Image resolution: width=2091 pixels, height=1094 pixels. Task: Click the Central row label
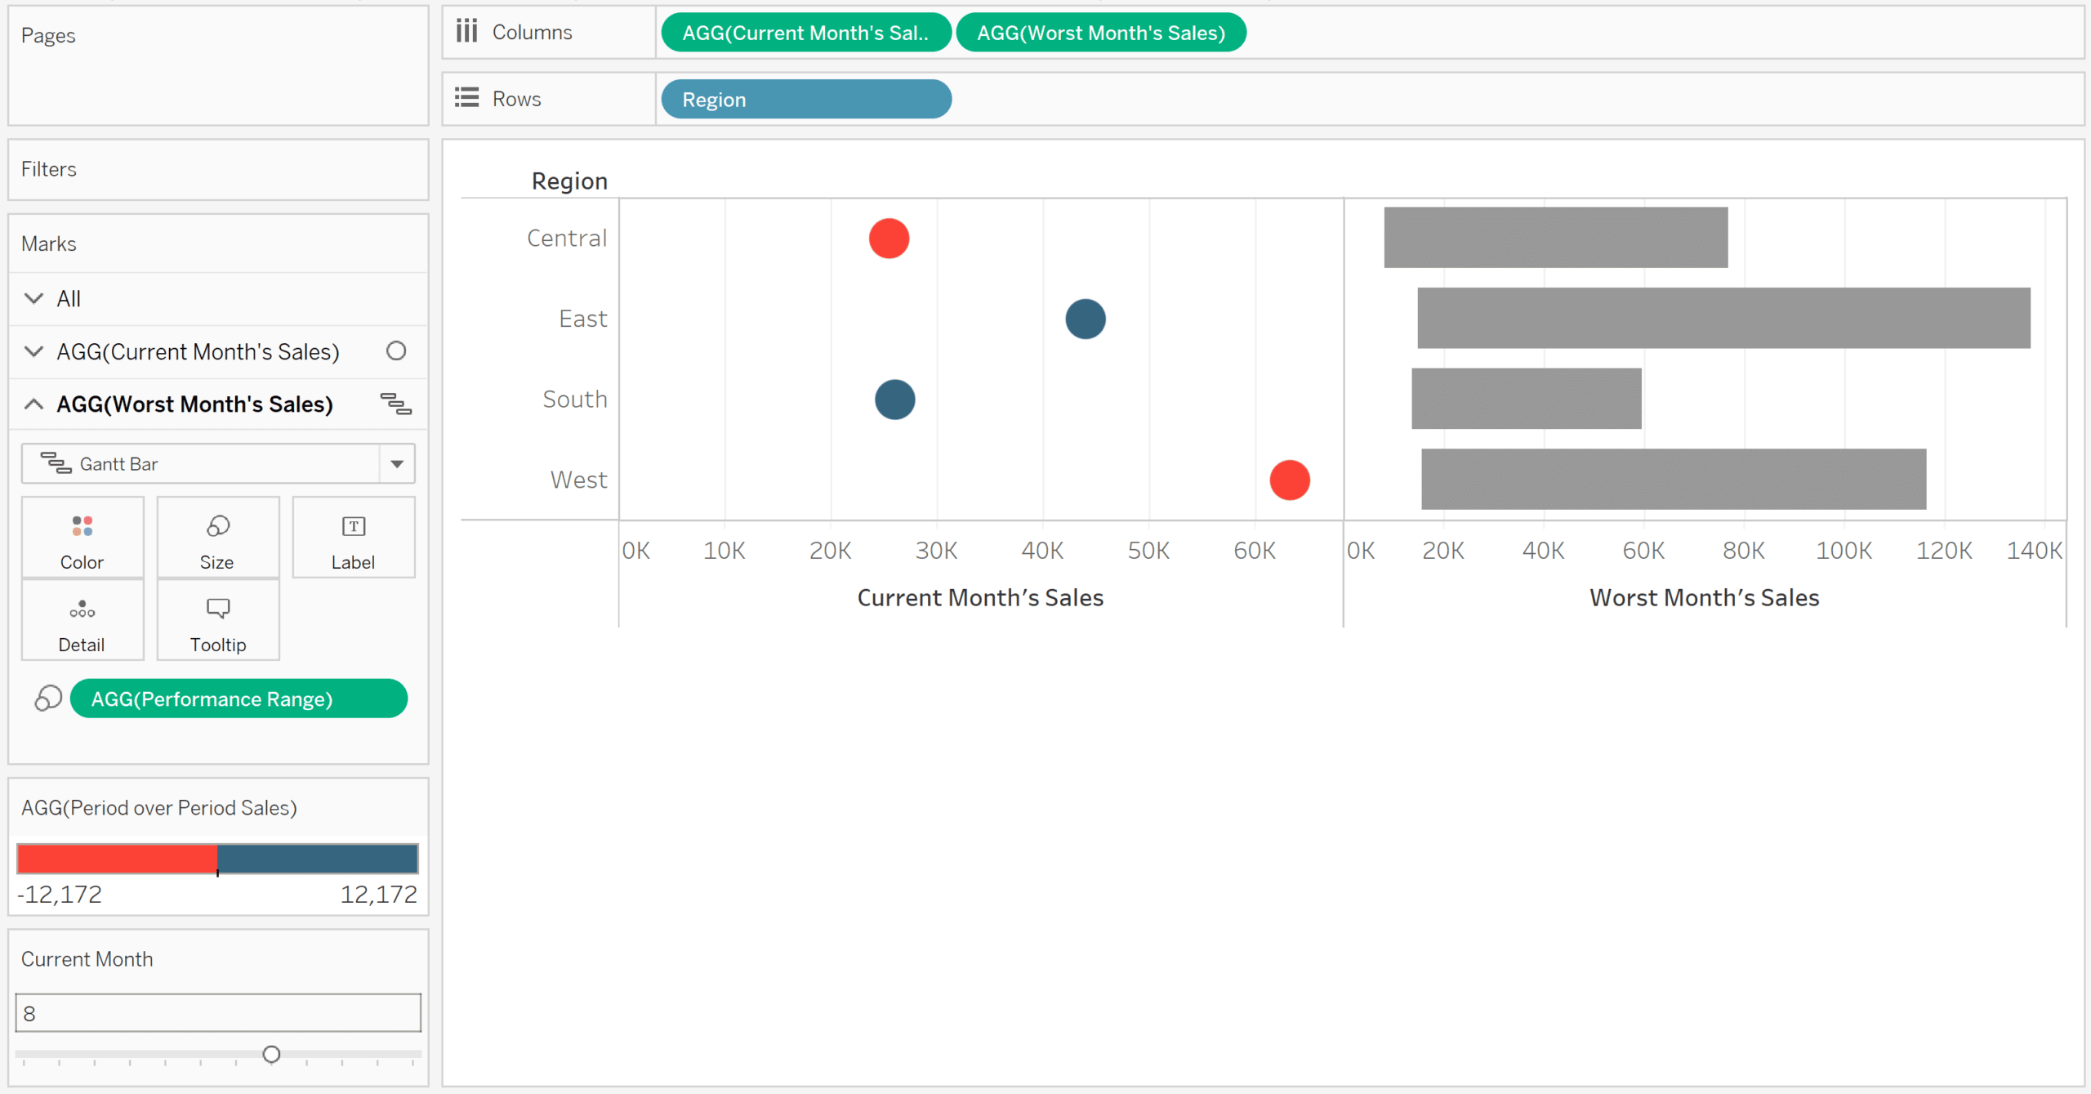[567, 238]
